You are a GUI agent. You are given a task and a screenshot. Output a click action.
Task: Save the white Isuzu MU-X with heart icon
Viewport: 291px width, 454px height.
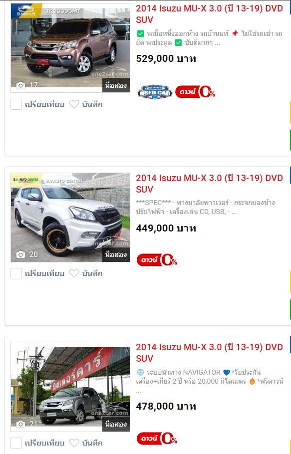click(74, 273)
